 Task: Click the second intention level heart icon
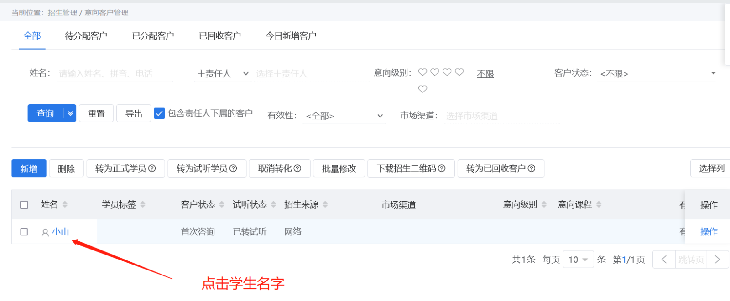click(435, 72)
